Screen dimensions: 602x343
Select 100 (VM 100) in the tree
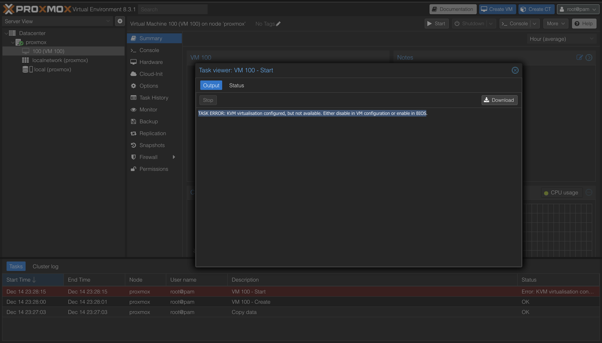[x=63, y=51]
